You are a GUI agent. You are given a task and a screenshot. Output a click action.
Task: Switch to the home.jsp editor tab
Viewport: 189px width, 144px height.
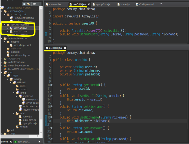(x=124, y=4)
